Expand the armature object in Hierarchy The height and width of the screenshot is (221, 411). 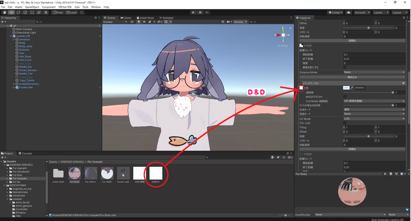coord(14,39)
